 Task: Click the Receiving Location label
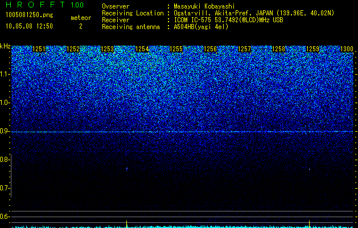tap(133, 13)
